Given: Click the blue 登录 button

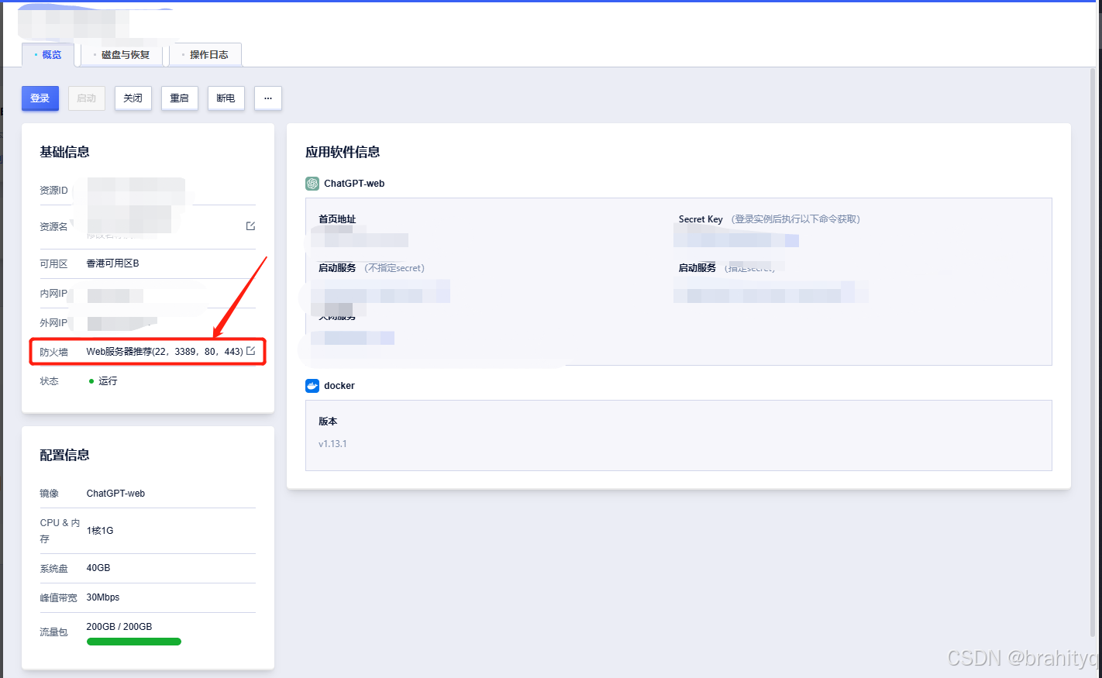Looking at the screenshot, I should pyautogui.click(x=40, y=98).
